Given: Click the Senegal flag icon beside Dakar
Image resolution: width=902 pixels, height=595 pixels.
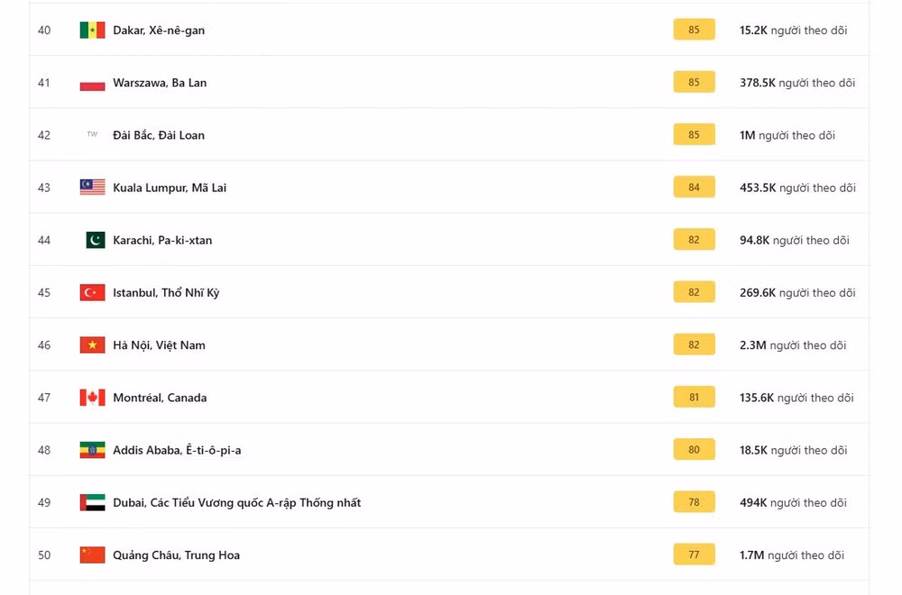Looking at the screenshot, I should [x=92, y=30].
